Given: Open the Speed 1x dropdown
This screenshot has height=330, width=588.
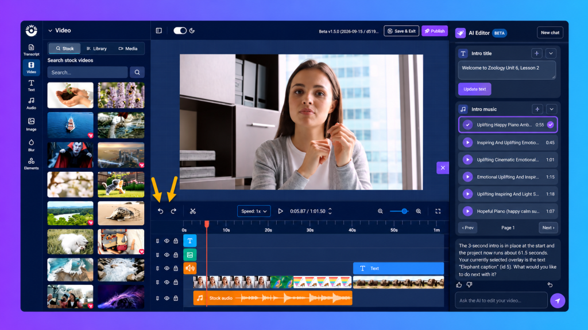Looking at the screenshot, I should (x=254, y=211).
